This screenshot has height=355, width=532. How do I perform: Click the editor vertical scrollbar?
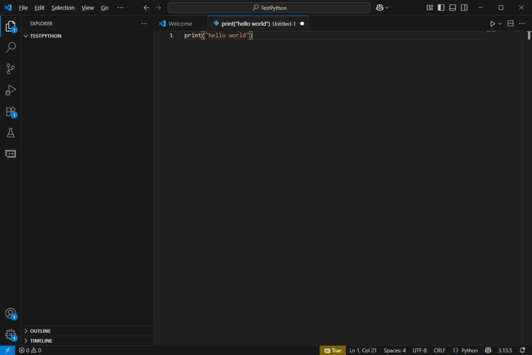529,35
